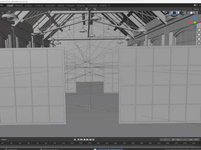This screenshot has width=201, height=150.
Task: Switch to the Sculpting workspace tab
Action: click(28, 5)
